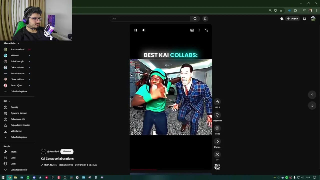Viewport: 320px width, 180px height.
Task: Toggle closed captions on the Short
Action: click(x=192, y=30)
